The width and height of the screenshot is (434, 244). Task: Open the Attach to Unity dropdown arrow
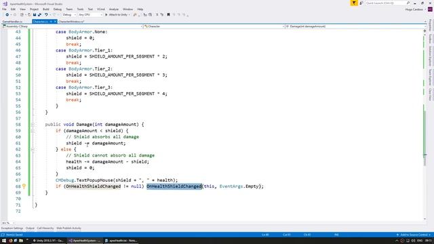click(130, 15)
